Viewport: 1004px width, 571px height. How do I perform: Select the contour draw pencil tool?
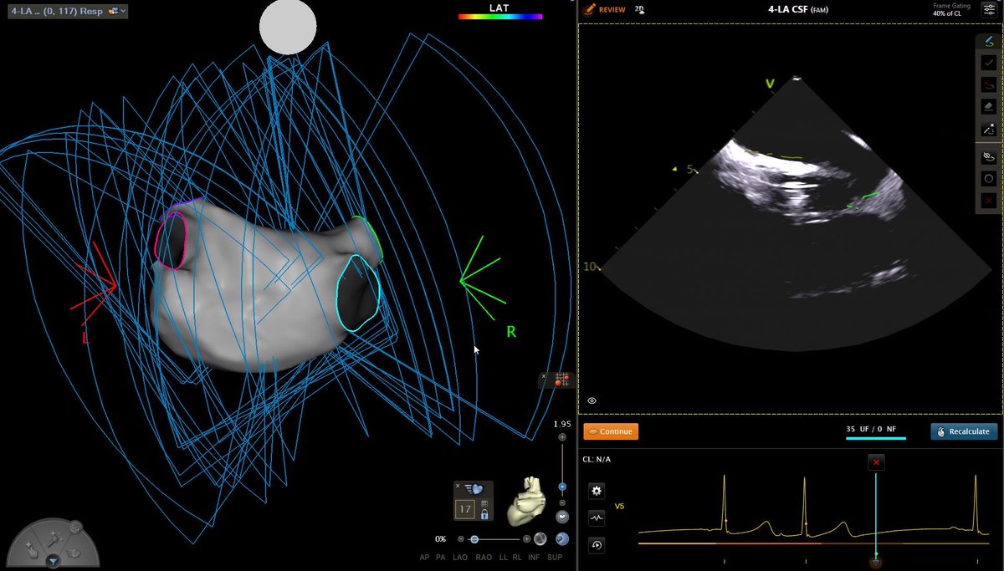point(988,41)
